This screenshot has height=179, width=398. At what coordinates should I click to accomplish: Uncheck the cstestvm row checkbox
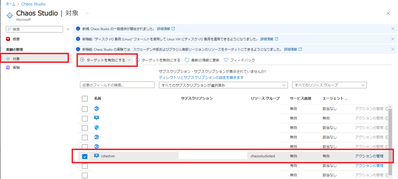pyautogui.click(x=85, y=156)
